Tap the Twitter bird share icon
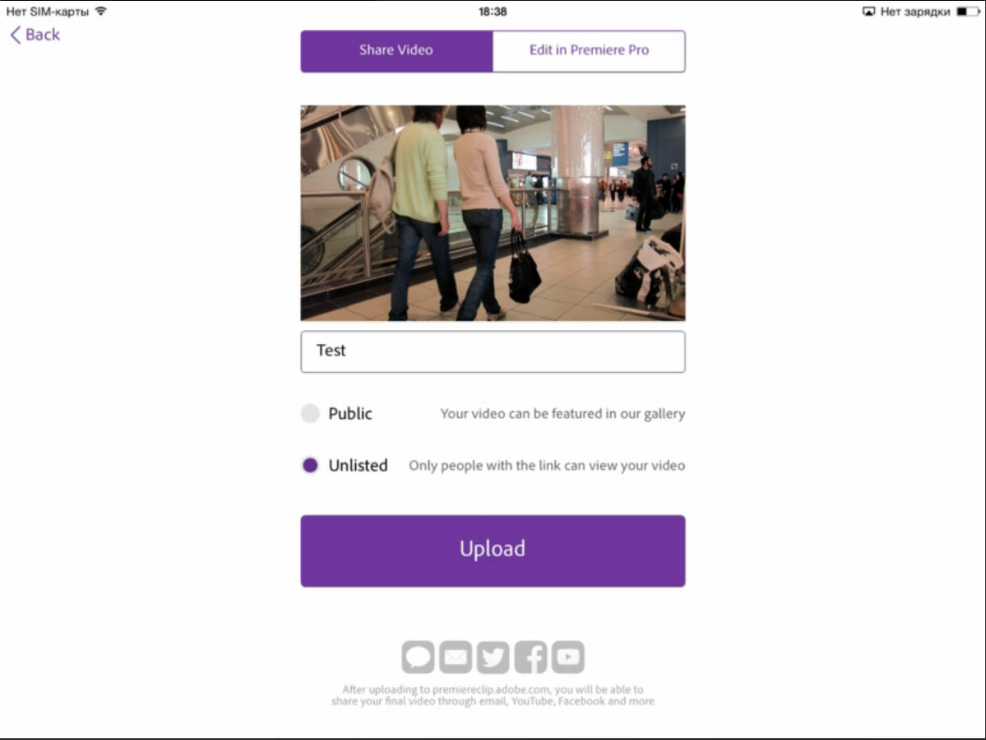 (493, 657)
